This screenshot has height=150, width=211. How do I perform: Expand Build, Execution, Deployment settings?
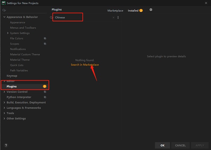click(x=4, y=103)
